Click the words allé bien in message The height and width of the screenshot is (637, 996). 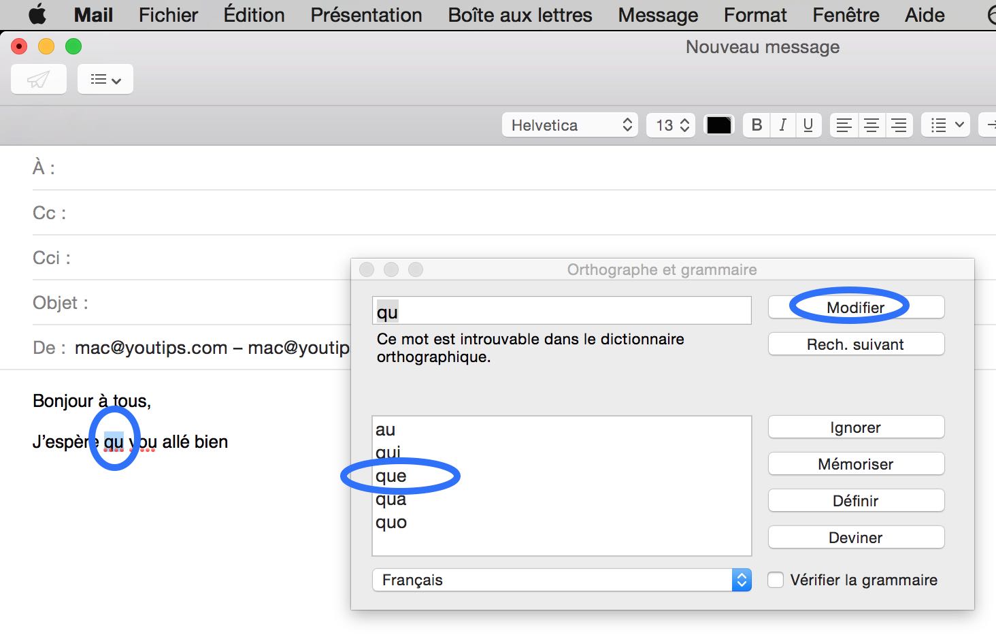point(195,442)
